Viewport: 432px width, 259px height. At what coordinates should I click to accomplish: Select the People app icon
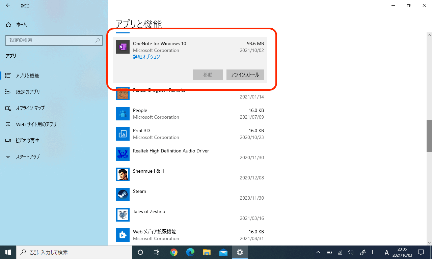(123, 114)
